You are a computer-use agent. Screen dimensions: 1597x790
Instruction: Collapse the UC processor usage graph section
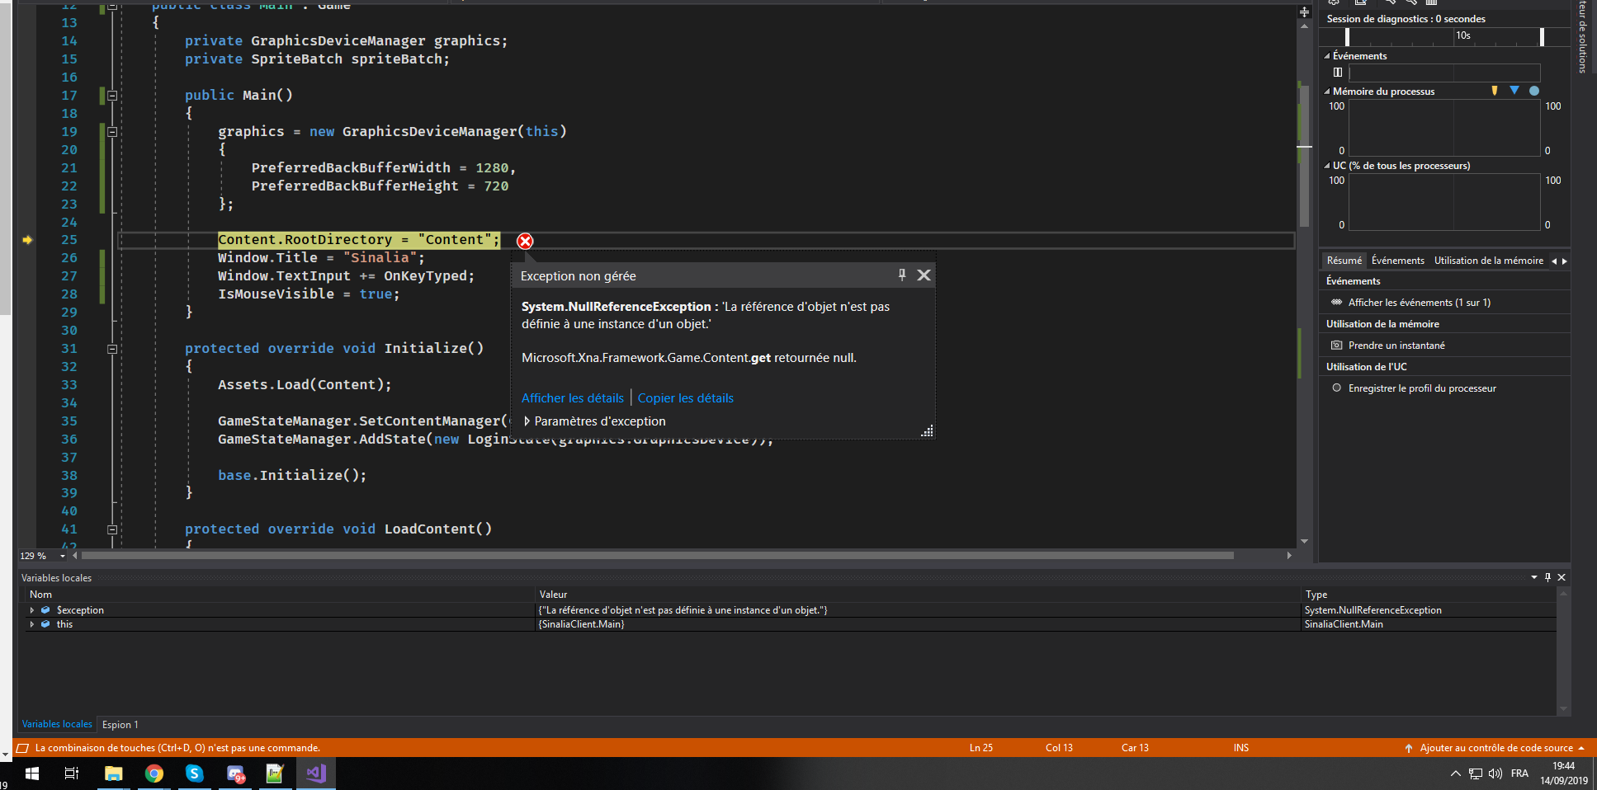coord(1327,166)
